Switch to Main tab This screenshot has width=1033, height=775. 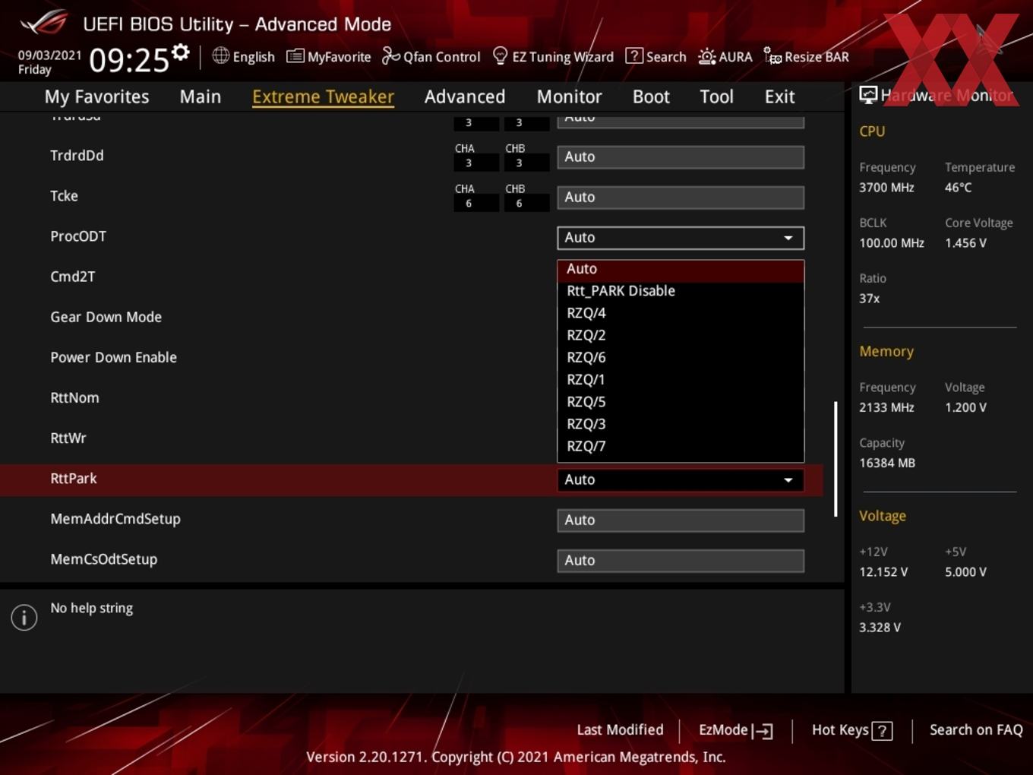(201, 96)
